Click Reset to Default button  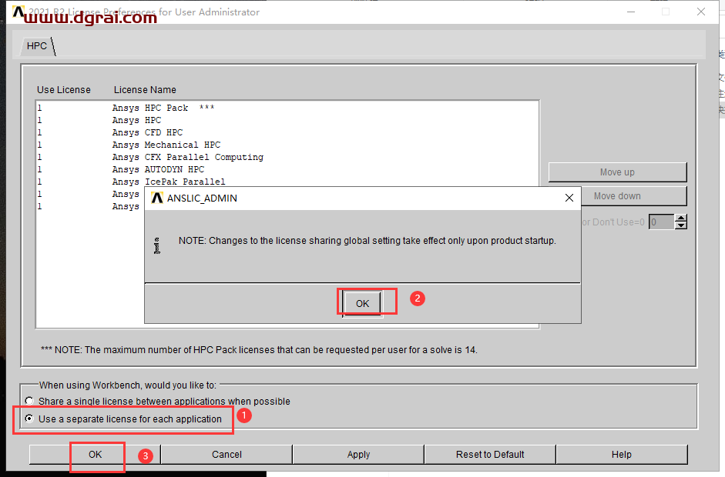490,455
